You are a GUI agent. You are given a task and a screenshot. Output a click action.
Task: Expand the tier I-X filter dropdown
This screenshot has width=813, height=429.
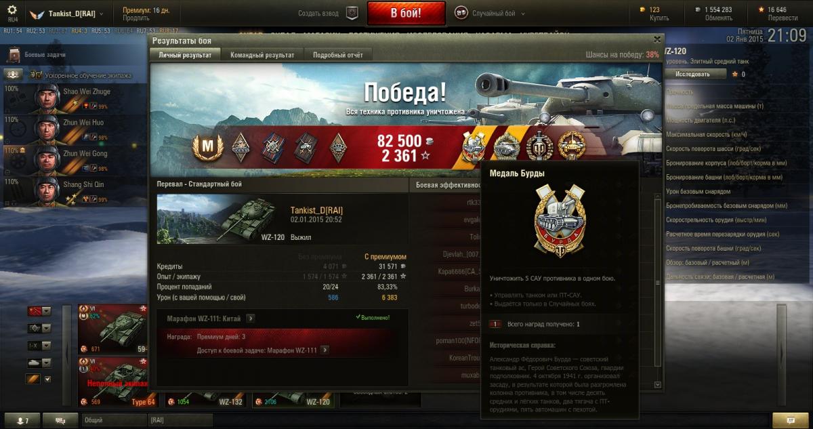(x=39, y=345)
